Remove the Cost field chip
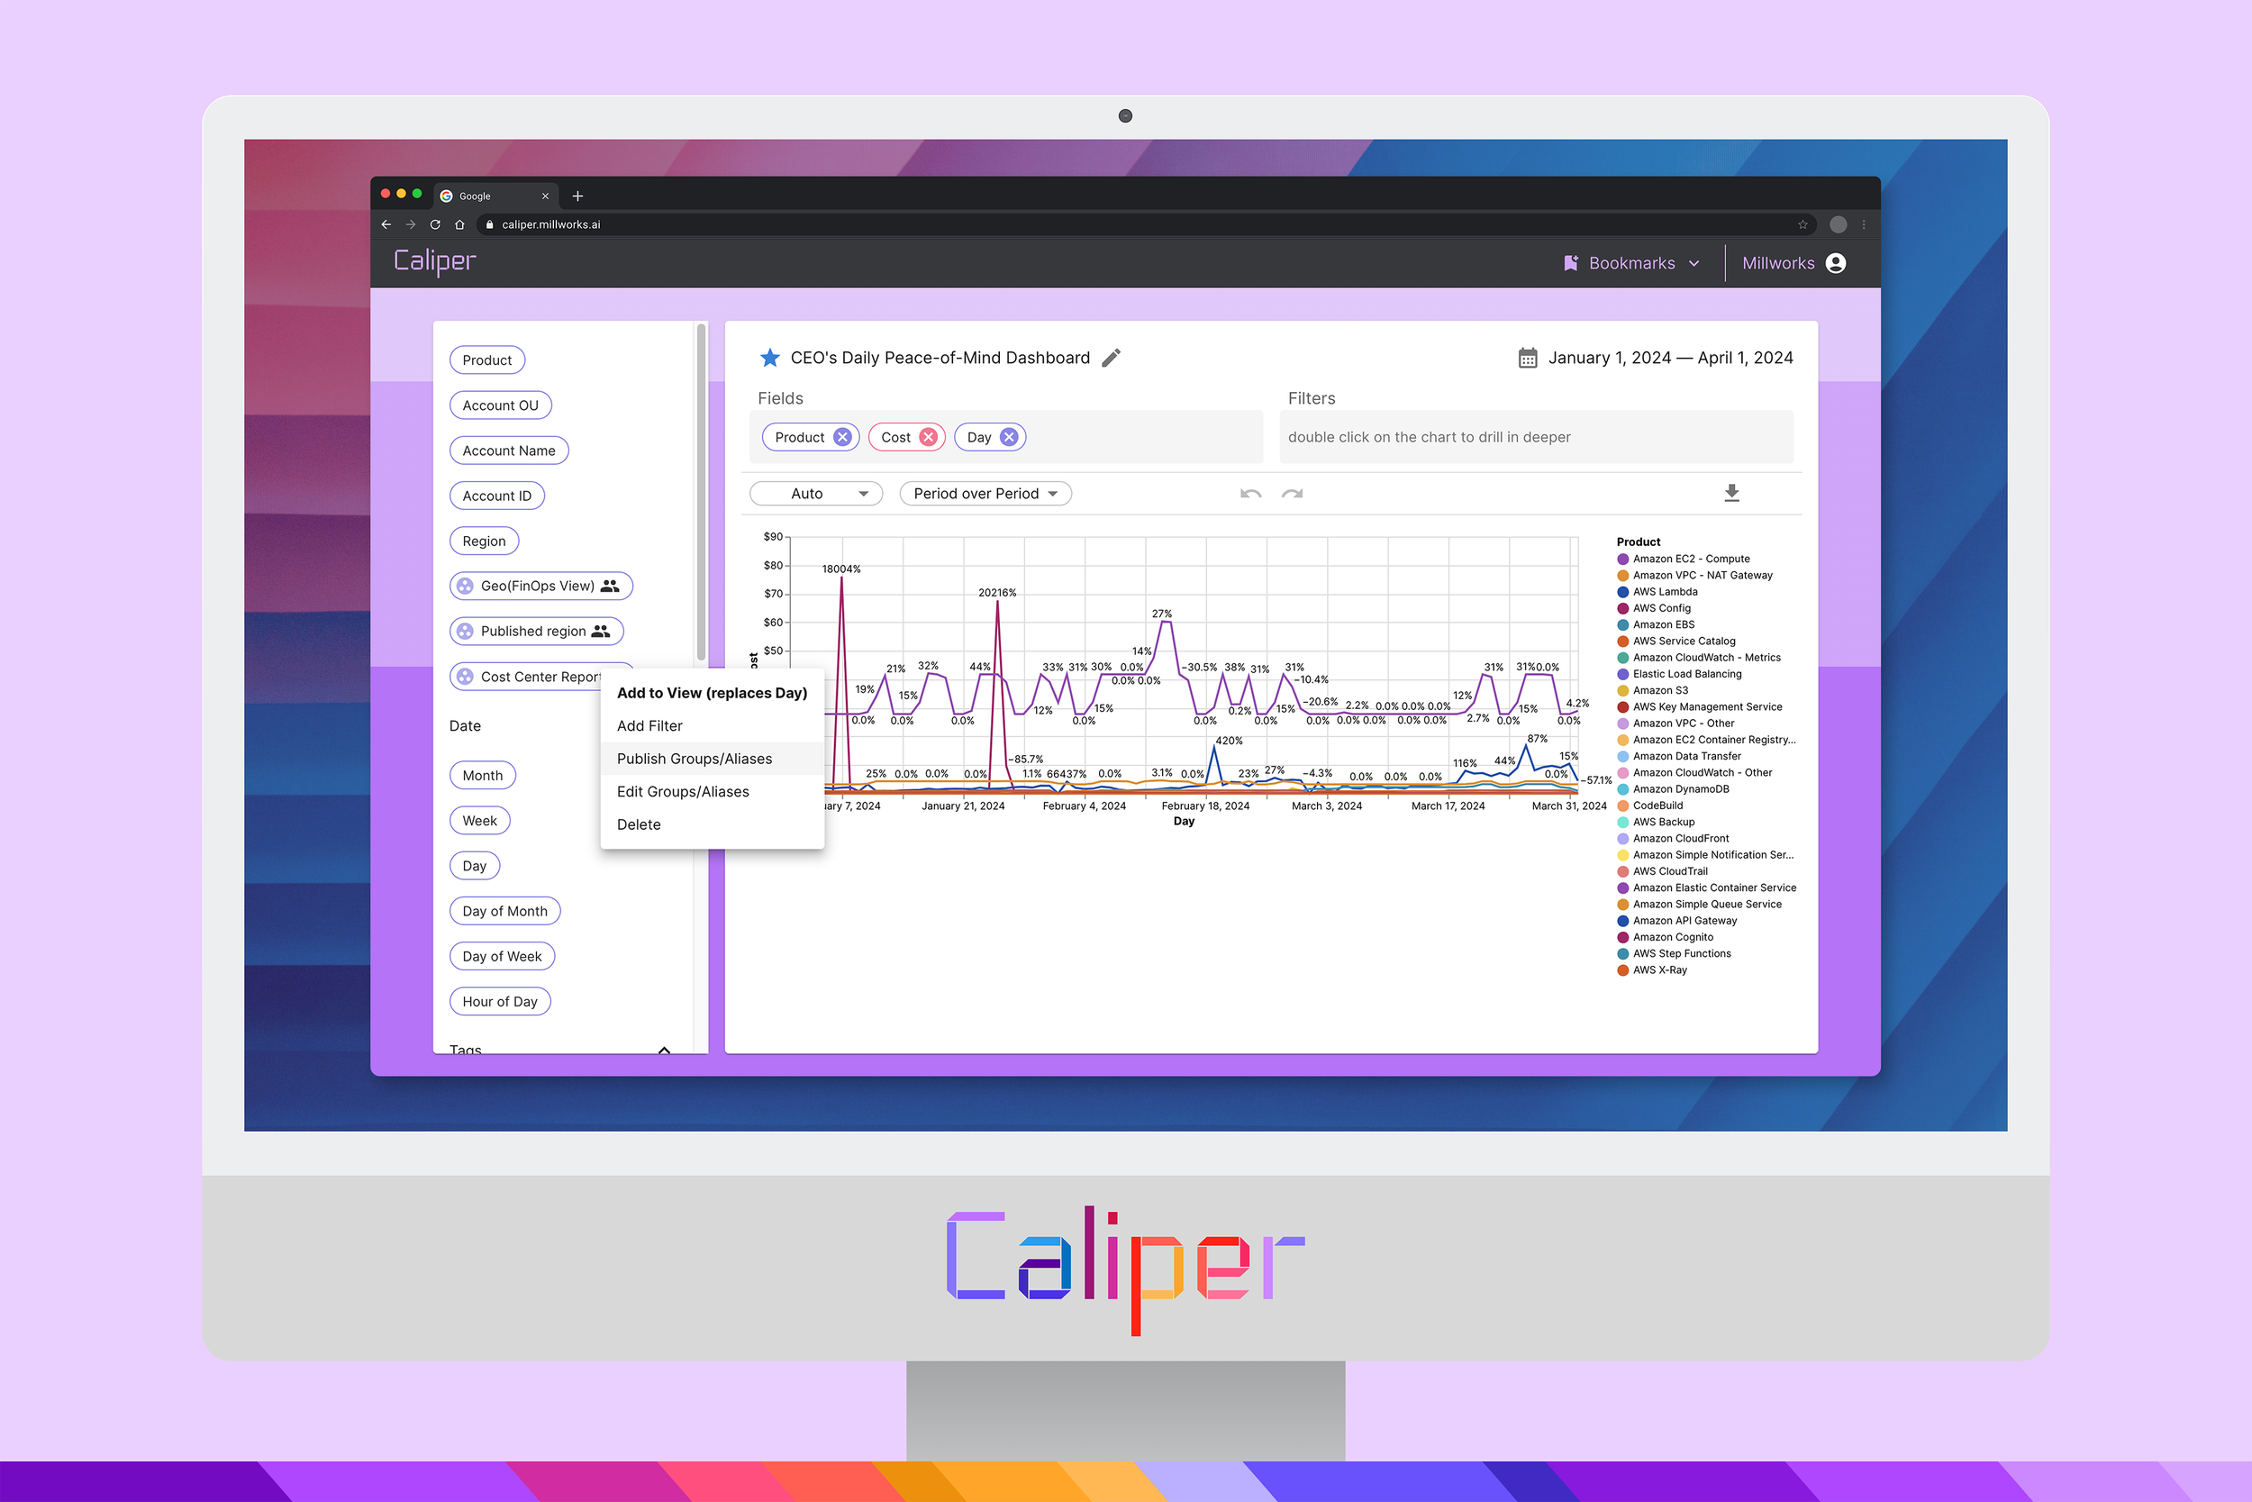 click(928, 437)
